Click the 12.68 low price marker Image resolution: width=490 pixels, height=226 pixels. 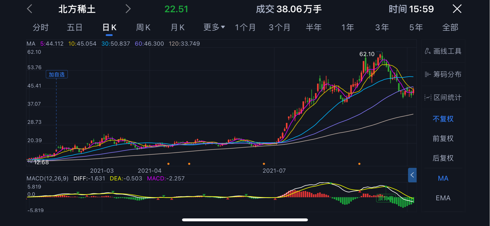point(41,162)
